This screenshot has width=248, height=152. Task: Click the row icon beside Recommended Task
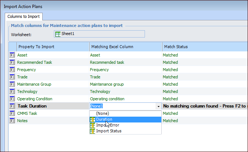(x=12, y=62)
